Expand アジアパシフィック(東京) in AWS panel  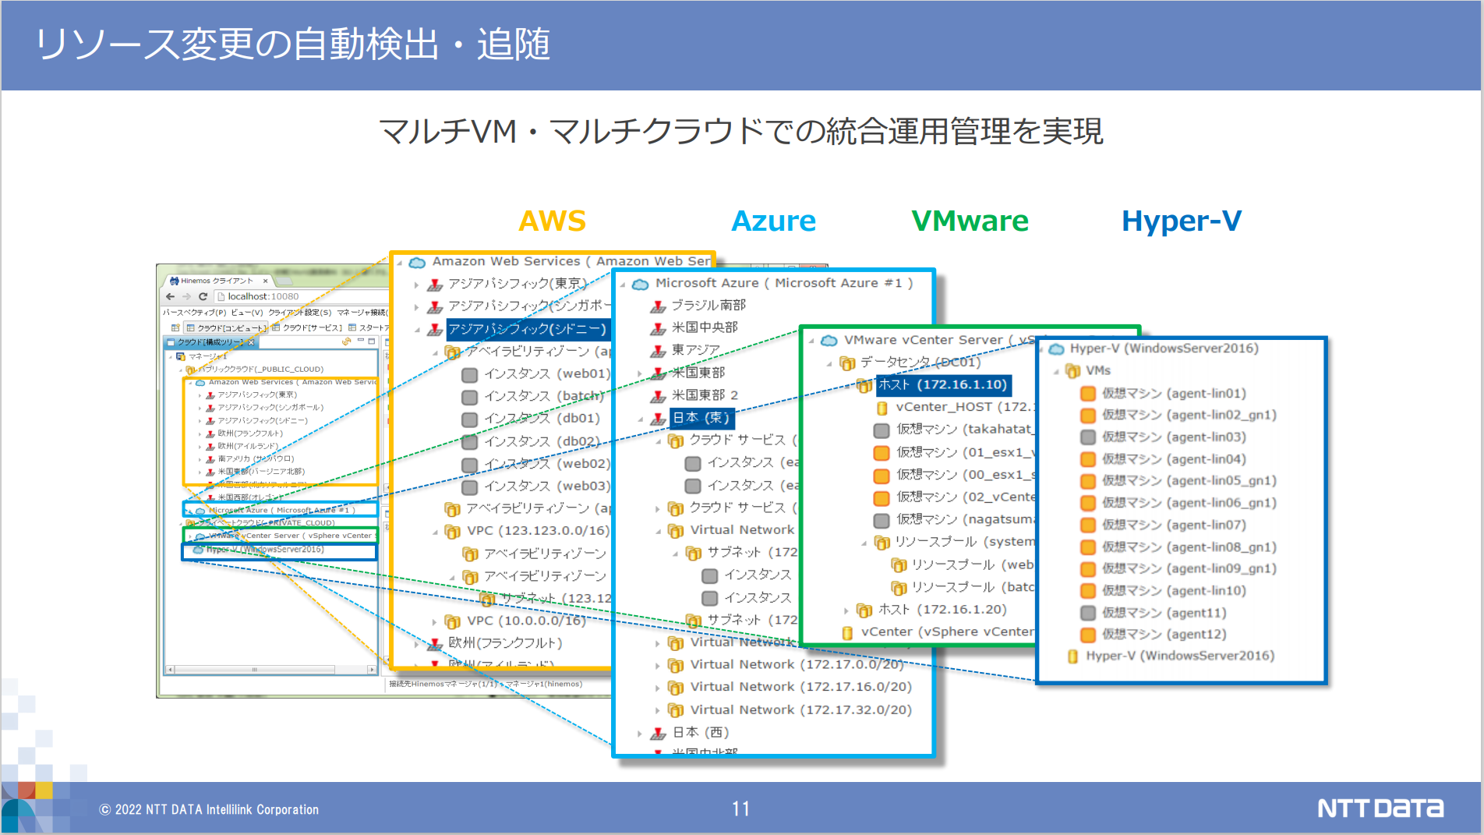coord(416,284)
